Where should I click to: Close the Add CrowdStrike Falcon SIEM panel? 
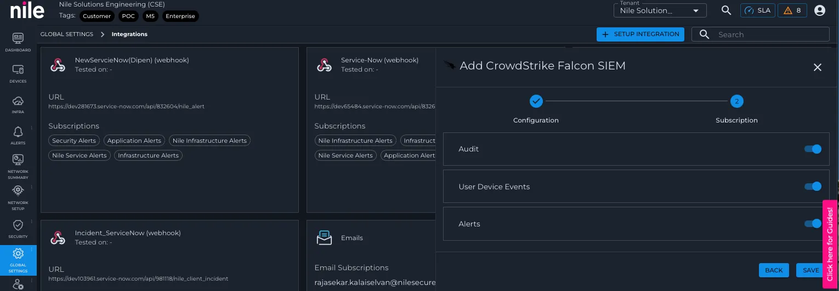818,67
